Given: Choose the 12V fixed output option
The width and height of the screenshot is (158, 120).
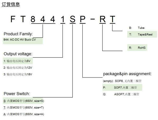Looking at the screenshot, I should [x=18, y=68].
